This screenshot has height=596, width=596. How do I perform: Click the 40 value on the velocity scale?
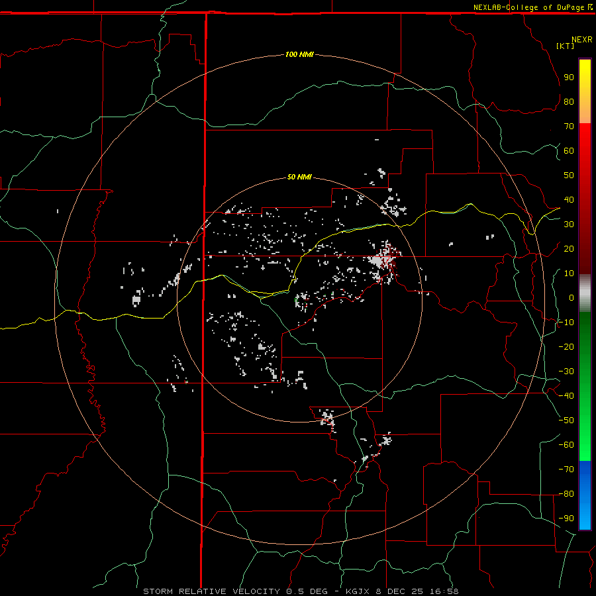click(569, 199)
